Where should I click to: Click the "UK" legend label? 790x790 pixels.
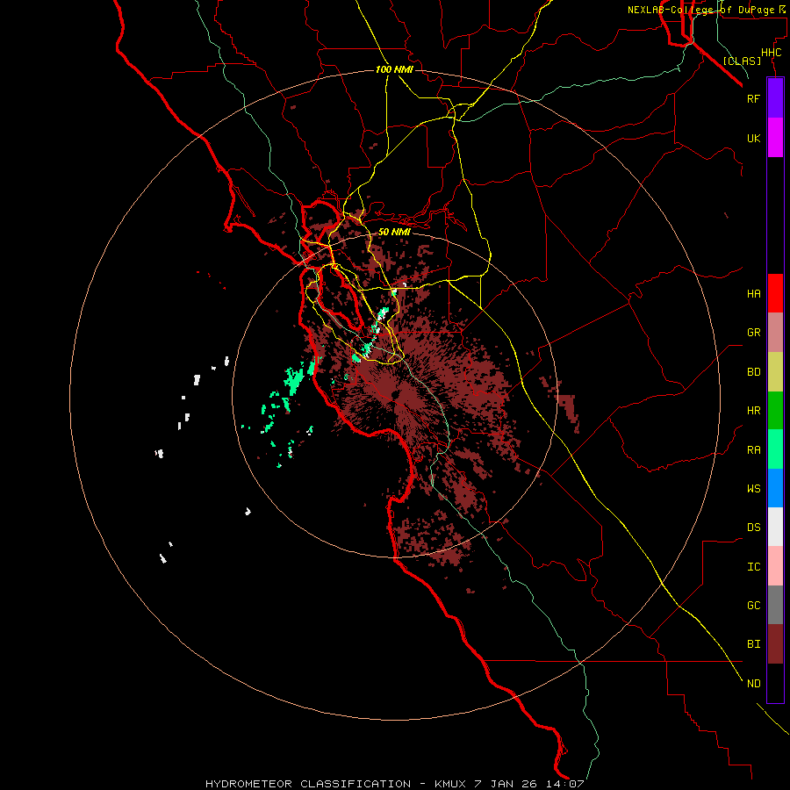pyautogui.click(x=753, y=138)
